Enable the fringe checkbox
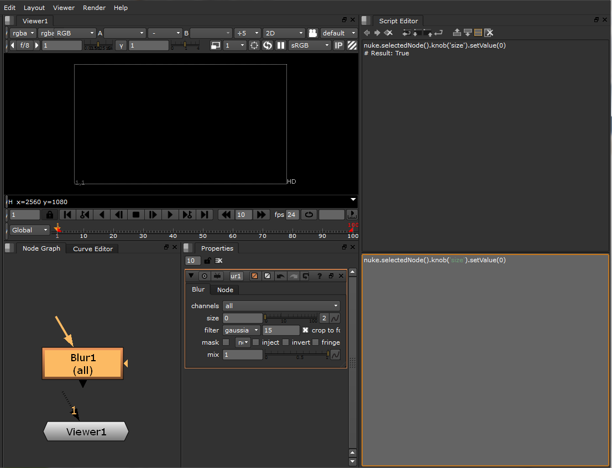The width and height of the screenshot is (612, 468). pos(315,342)
